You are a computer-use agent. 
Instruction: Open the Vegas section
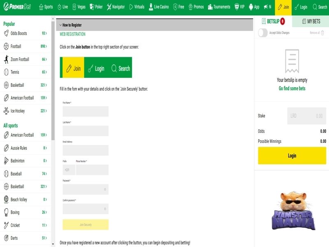click(79, 7)
